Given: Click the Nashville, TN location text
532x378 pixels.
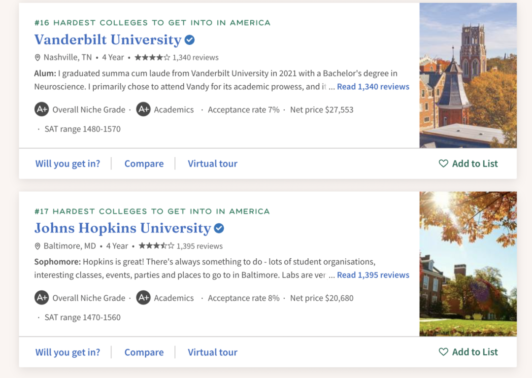Looking at the screenshot, I should coord(67,57).
